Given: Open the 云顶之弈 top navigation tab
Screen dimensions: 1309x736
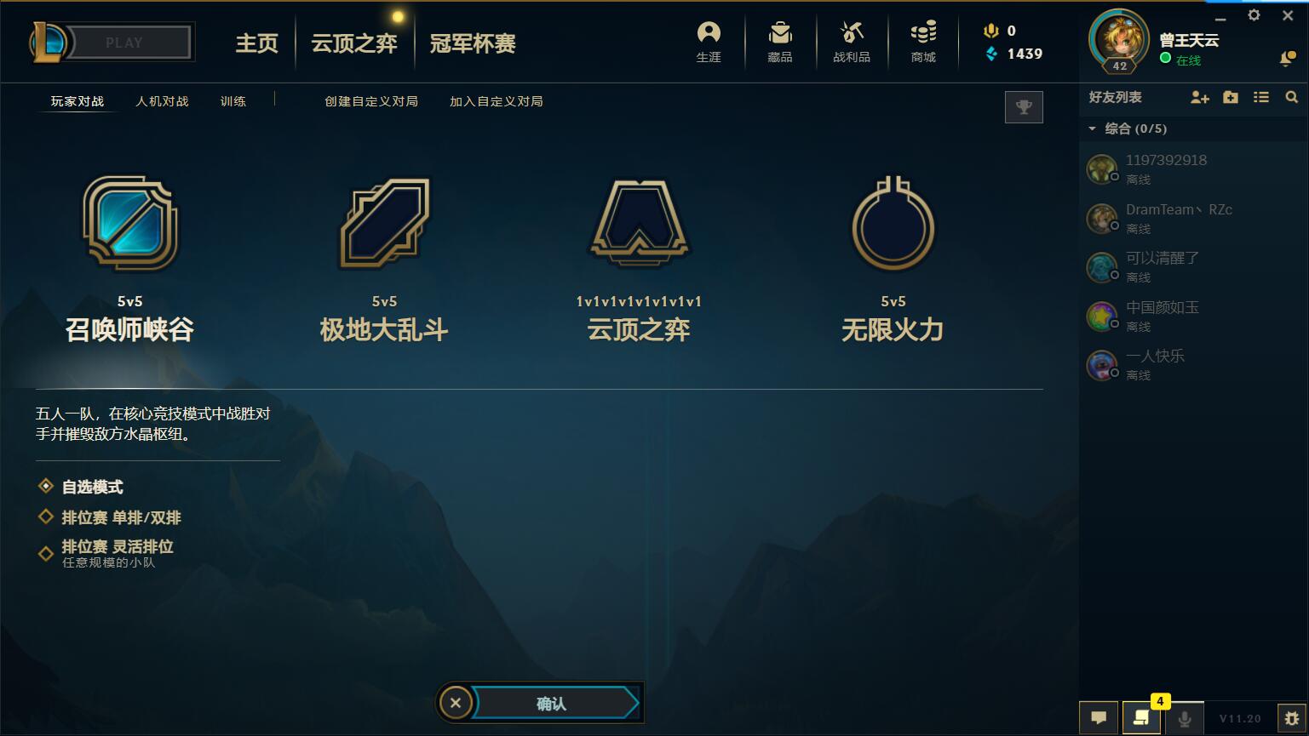Looking at the screenshot, I should [x=354, y=43].
